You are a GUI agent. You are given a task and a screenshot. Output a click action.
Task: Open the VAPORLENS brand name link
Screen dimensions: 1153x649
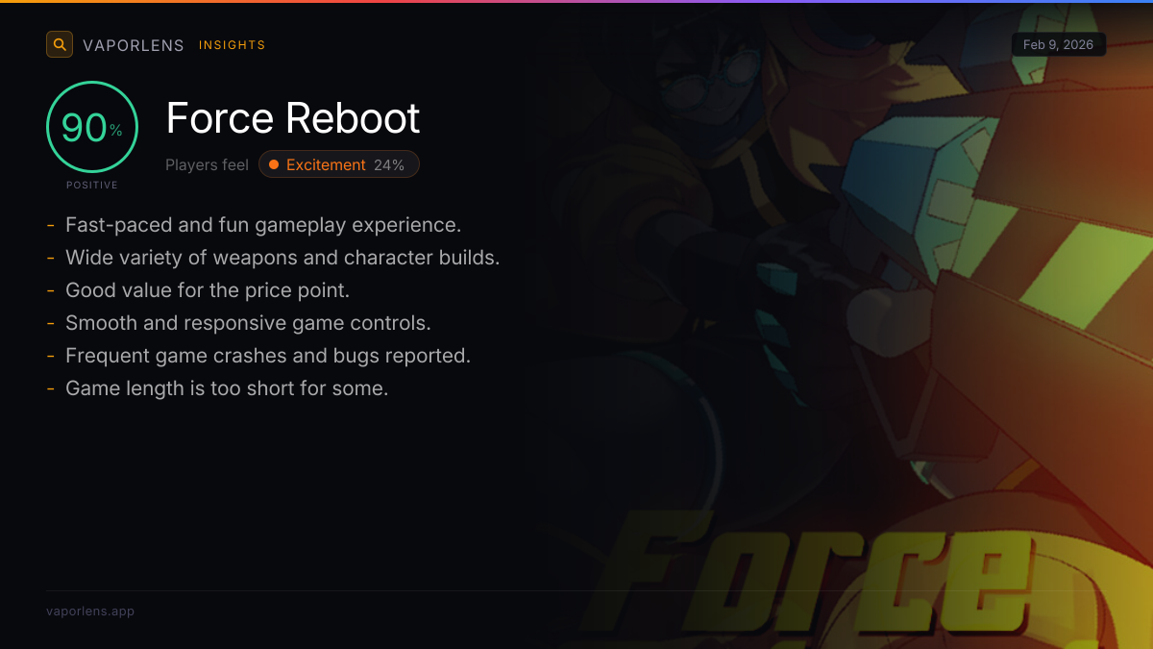tap(134, 45)
